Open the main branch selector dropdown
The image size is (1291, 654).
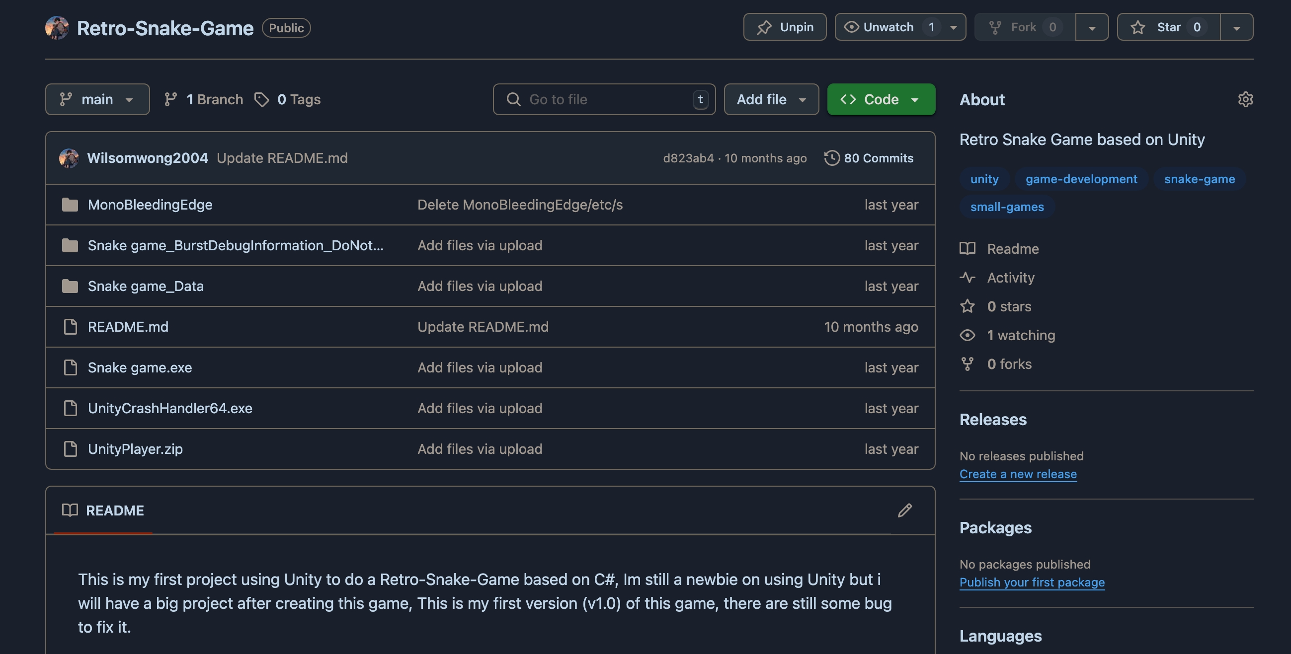point(97,99)
